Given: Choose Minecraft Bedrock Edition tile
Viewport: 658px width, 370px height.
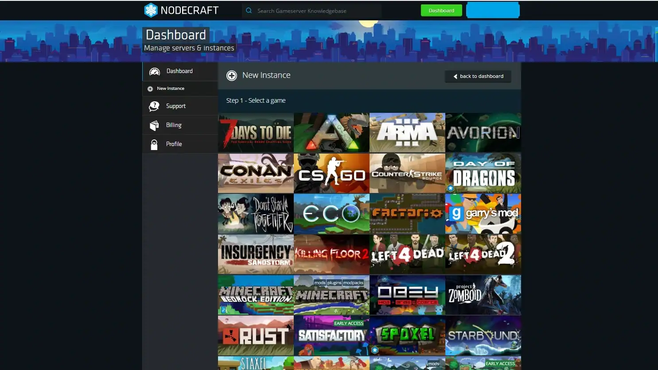Looking at the screenshot, I should click(x=256, y=295).
